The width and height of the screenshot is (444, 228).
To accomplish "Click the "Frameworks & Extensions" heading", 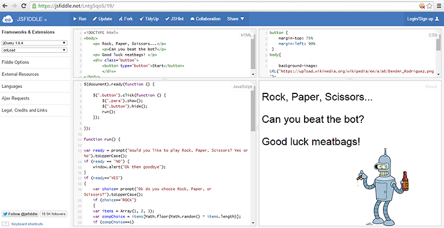I will (28, 32).
